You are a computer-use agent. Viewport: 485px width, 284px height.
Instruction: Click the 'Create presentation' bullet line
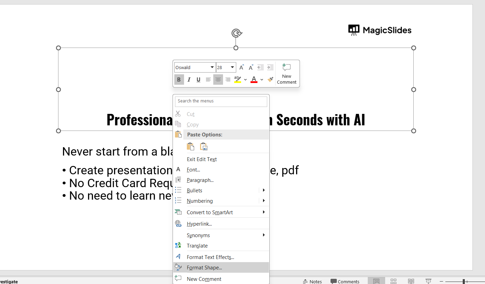pyautogui.click(x=118, y=170)
